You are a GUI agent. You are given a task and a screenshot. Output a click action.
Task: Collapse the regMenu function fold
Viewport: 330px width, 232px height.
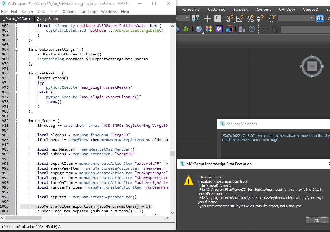16,121
